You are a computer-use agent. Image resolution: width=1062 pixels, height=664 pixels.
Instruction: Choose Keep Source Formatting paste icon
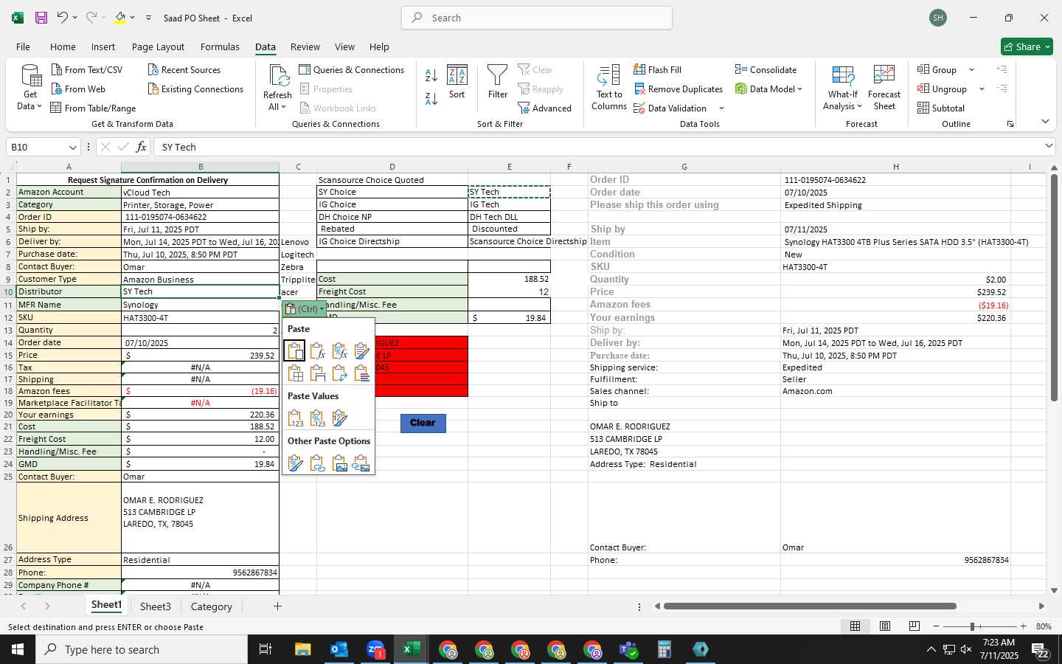click(361, 351)
